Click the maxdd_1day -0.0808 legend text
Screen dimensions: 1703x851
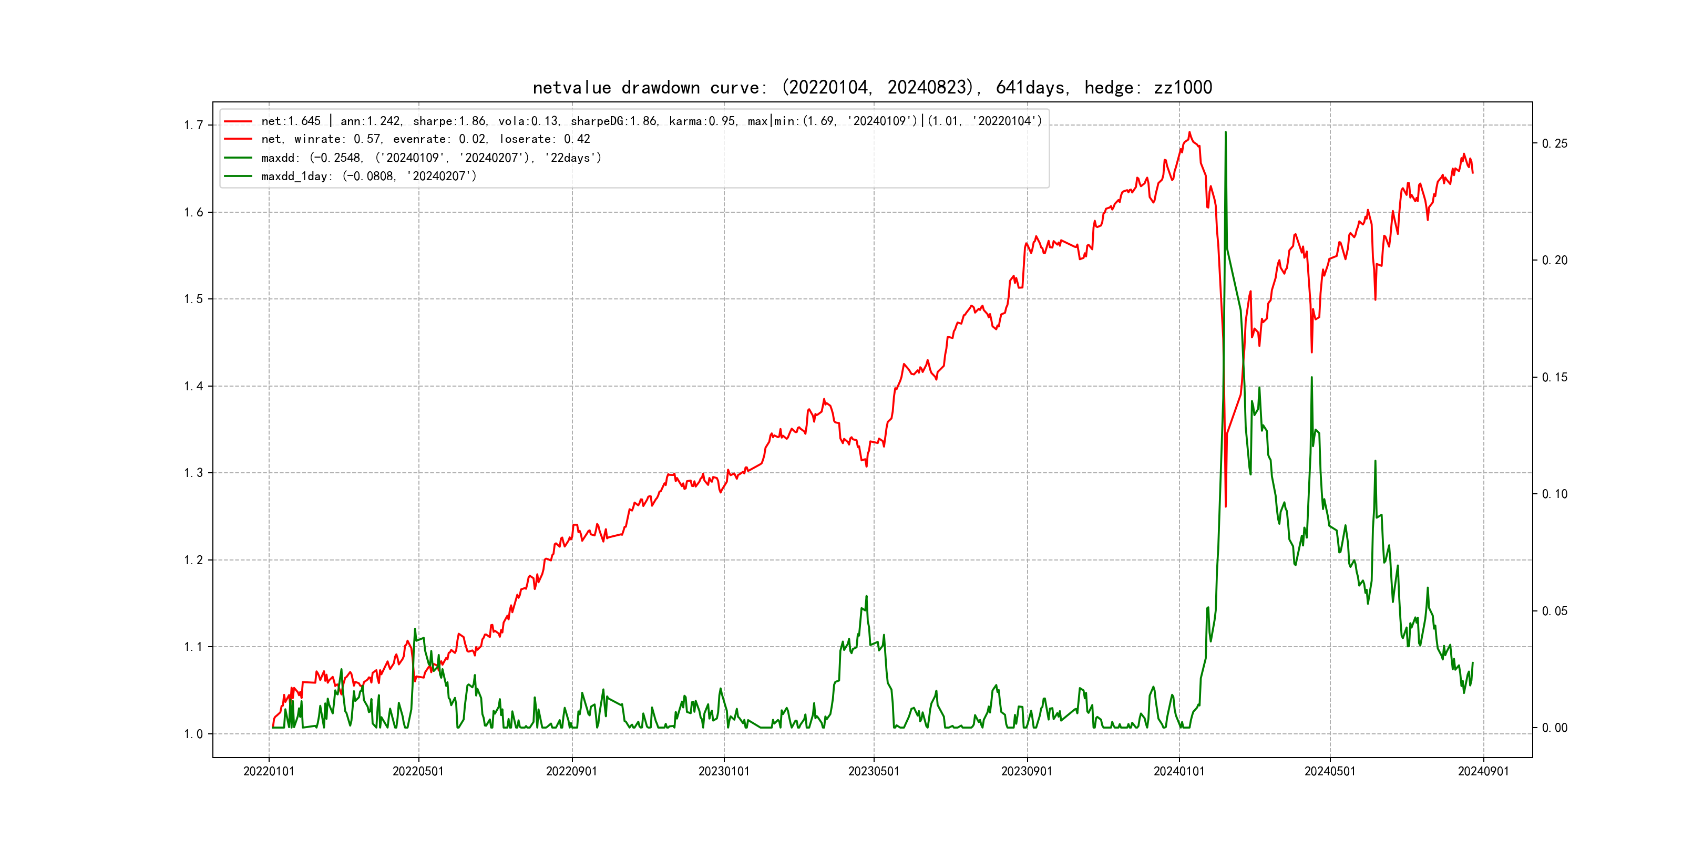click(369, 177)
